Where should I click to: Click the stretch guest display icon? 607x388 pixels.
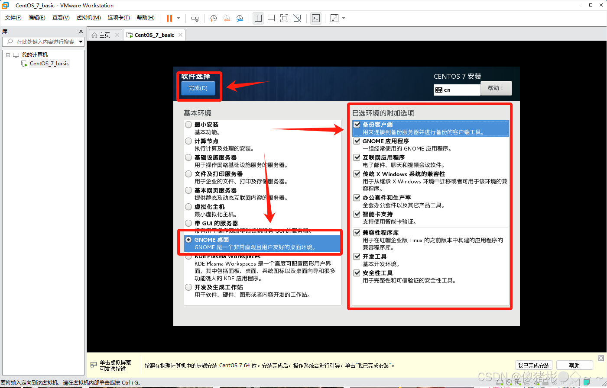point(334,18)
